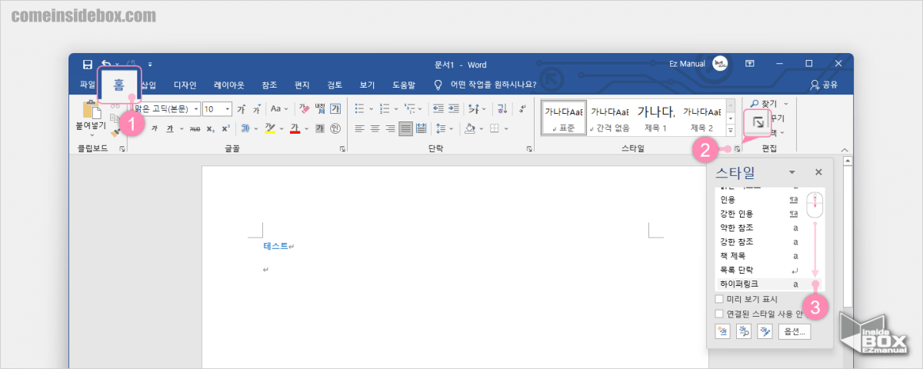Expand the Styles gallery more arrow
Viewport: 923px width, 369px height.
click(730, 129)
